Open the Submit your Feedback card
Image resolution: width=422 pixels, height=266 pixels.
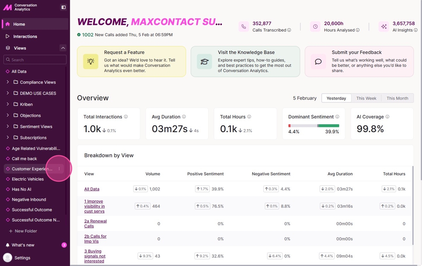(359, 61)
